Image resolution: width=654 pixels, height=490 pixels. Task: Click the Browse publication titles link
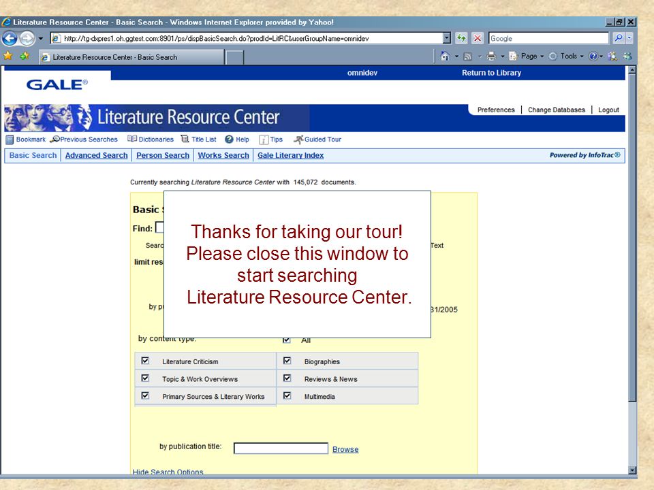coord(345,449)
